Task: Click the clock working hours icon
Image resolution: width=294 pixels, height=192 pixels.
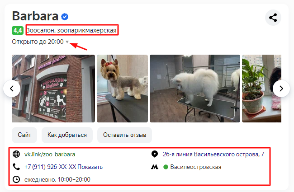Action: (16, 179)
